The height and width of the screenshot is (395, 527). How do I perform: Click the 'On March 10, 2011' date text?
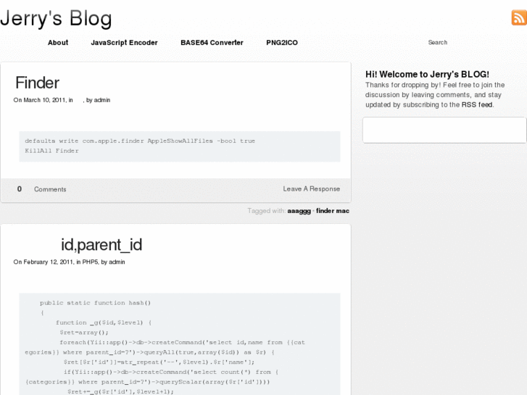(x=40, y=100)
